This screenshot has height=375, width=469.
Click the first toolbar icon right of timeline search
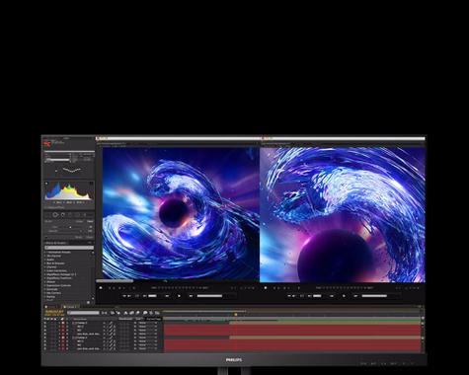coord(104,313)
